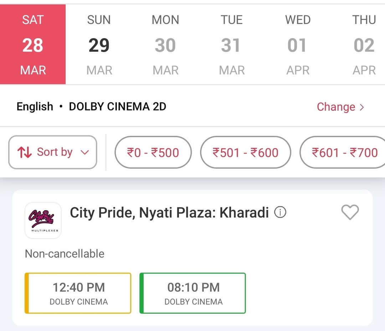The width and height of the screenshot is (385, 331).
Task: Book the 08:10 PM Dolby Cinema show
Action: click(x=193, y=293)
